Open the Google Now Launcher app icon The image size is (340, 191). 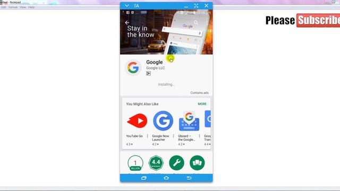coord(163,120)
